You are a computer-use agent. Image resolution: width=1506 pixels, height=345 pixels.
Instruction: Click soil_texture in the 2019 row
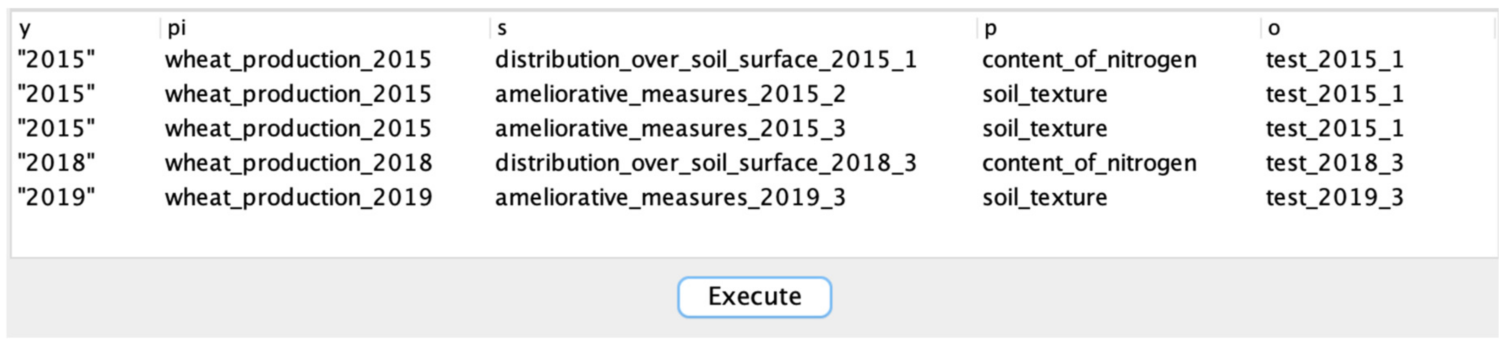[x=1045, y=197]
